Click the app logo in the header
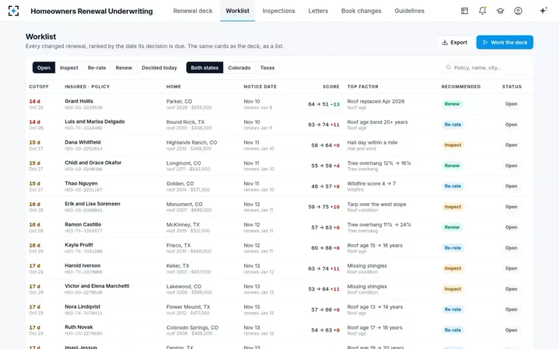Viewport: 559px width, 349px height. [14, 11]
